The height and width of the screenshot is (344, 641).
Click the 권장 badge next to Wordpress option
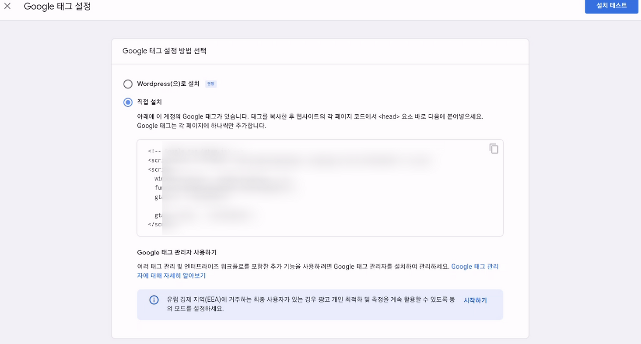point(211,84)
